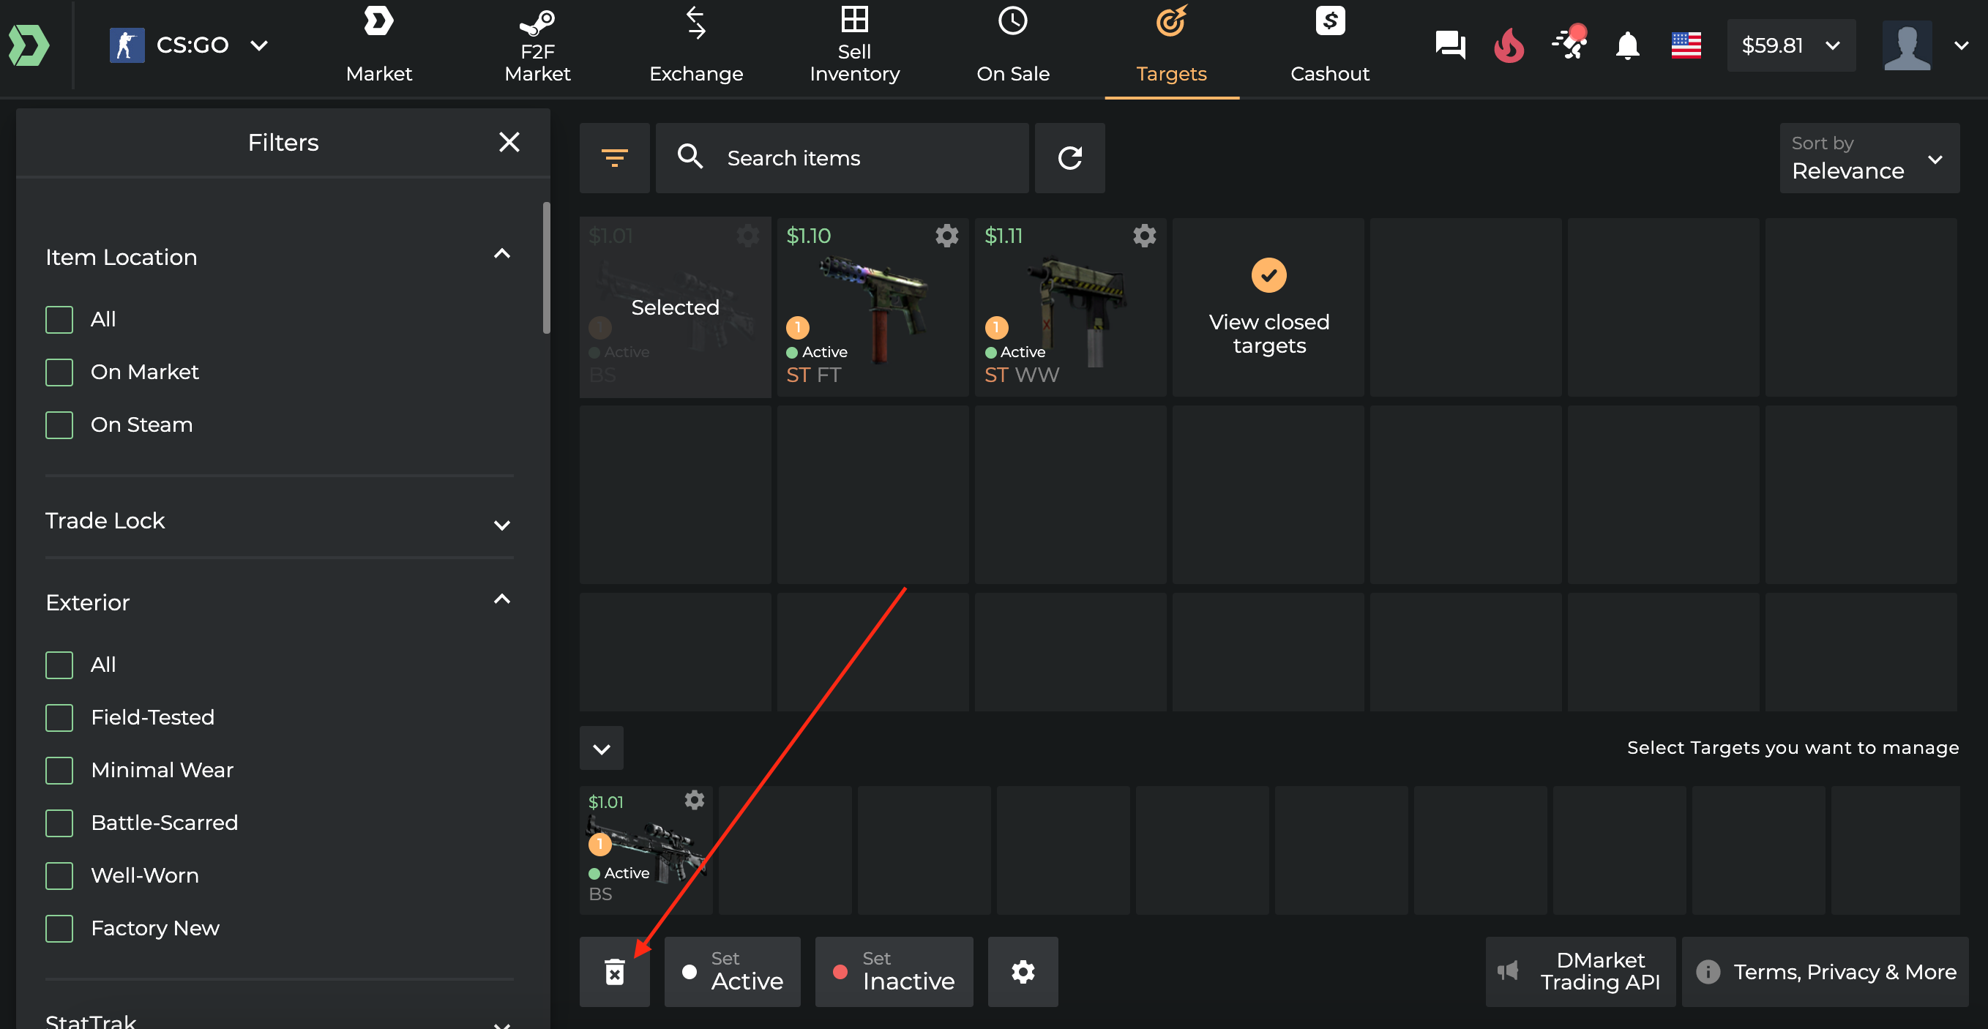
Task: Enable the Field-Tested checkbox
Action: click(x=59, y=717)
